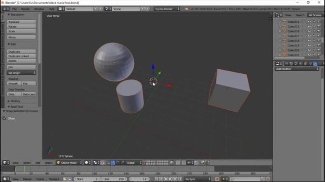Toggle the Offset checkbox
Image resolution: width=325 pixels, height=182 pixels.
point(5,118)
